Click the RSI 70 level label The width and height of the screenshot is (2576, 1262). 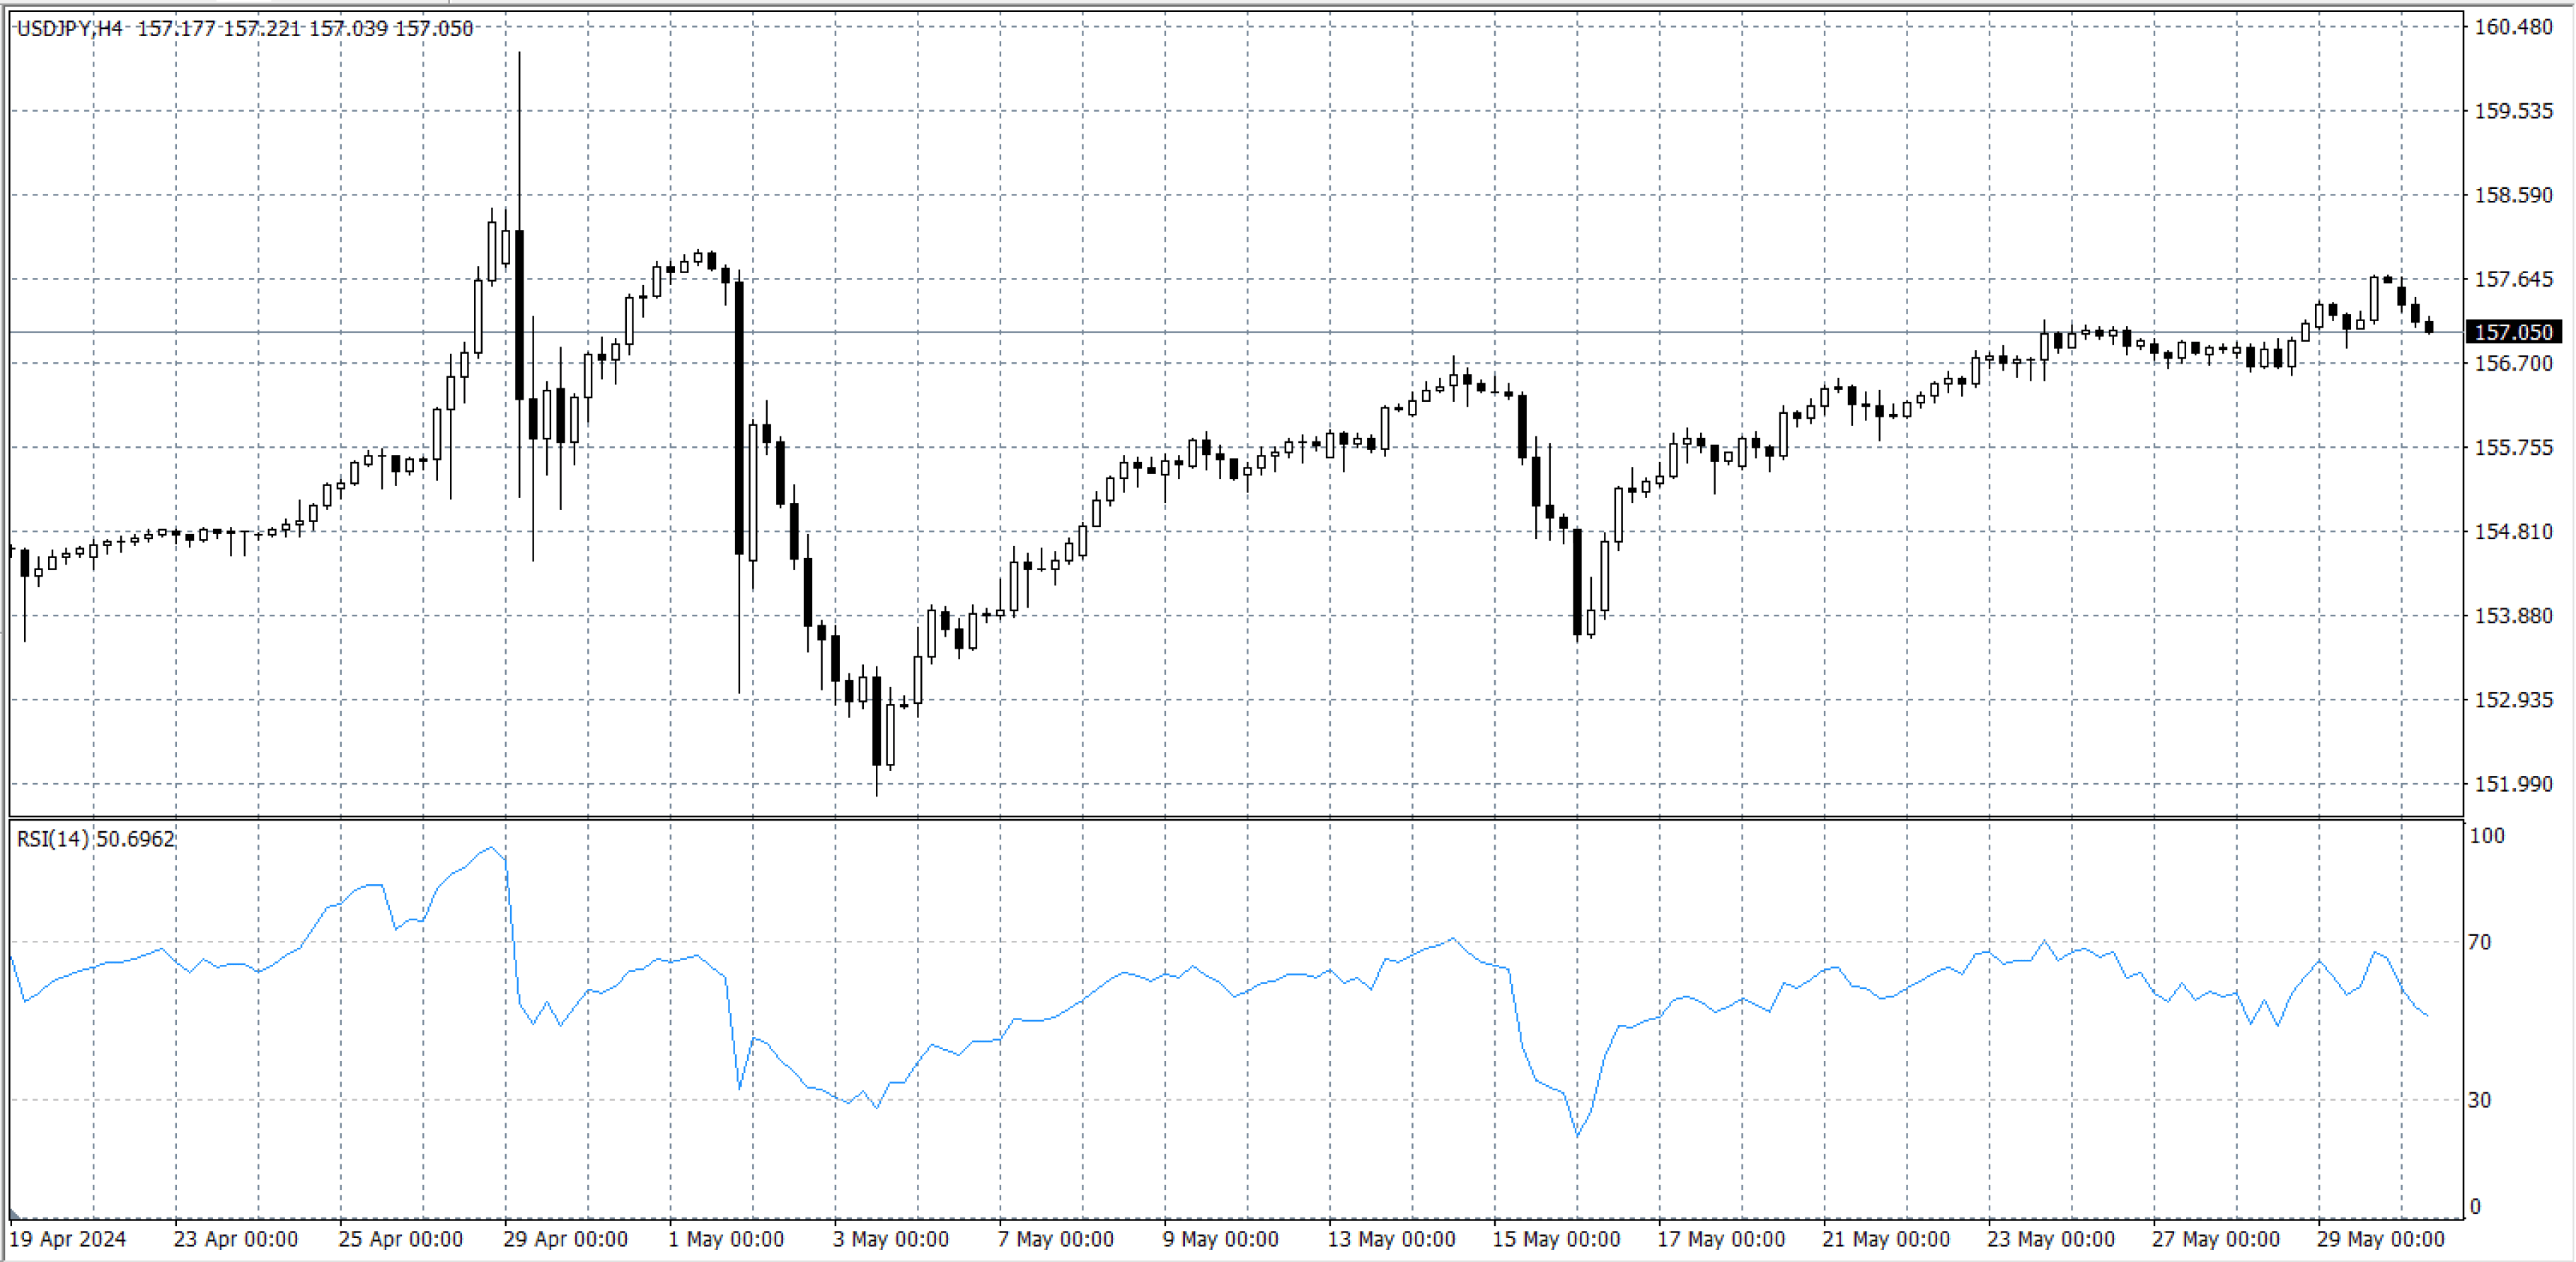(x=2479, y=942)
